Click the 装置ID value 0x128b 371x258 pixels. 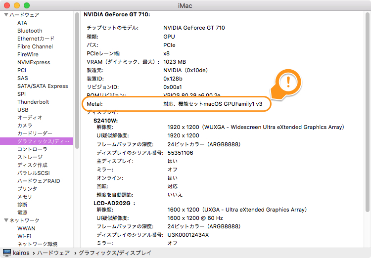click(x=173, y=79)
